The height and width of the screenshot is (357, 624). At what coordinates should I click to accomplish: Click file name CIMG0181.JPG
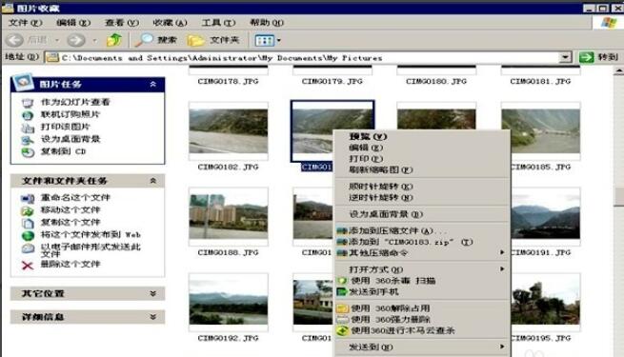coord(540,81)
